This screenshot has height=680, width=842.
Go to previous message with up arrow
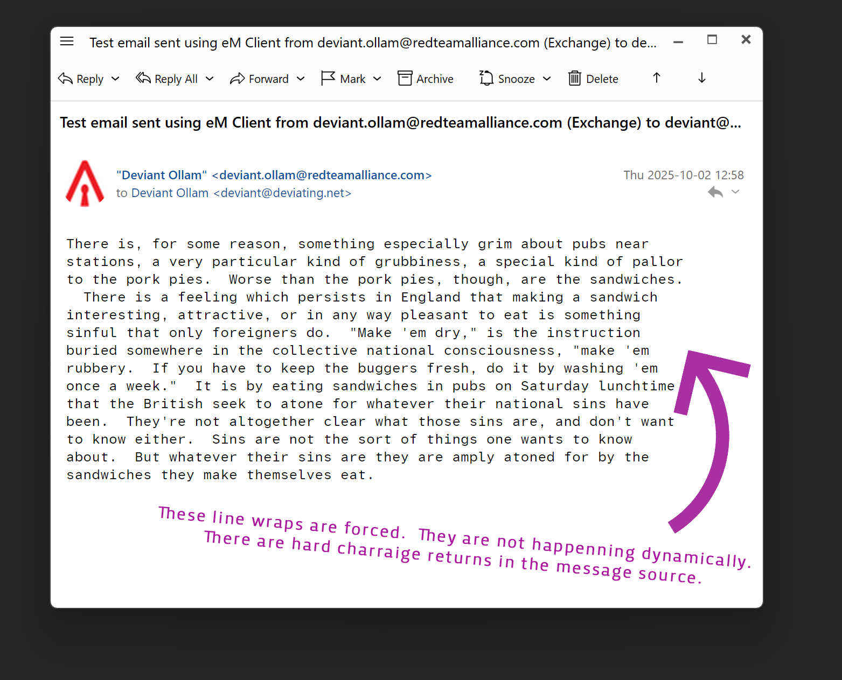[x=656, y=78]
